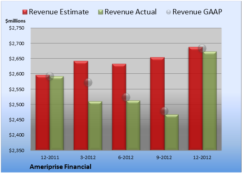Select the red estimate bar for 12-2011
This screenshot has width=242, height=173.
[43, 113]
